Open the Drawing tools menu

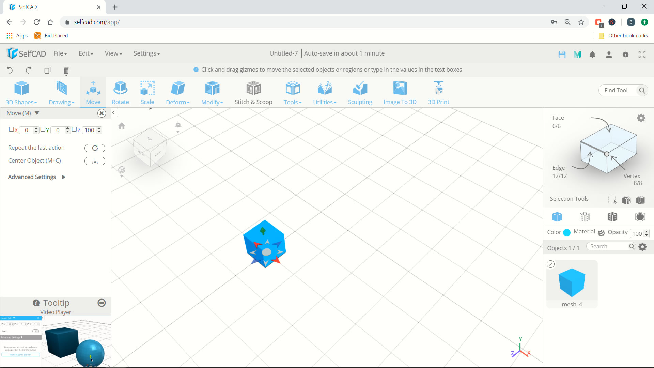tap(61, 93)
